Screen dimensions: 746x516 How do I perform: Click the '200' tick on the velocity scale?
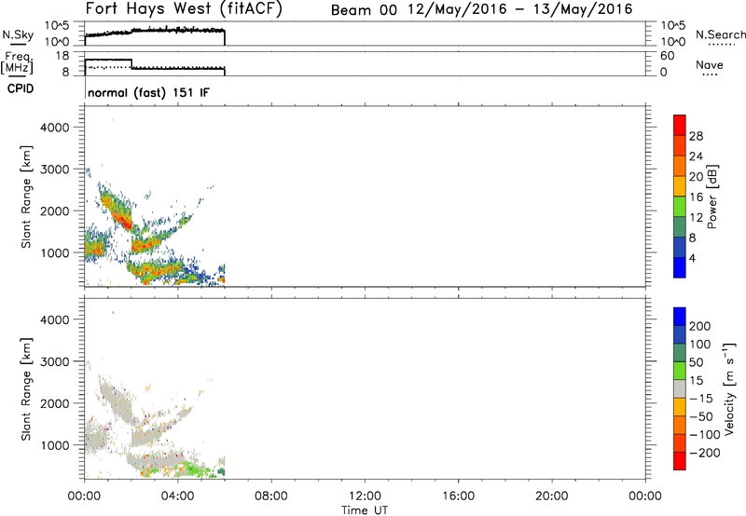point(700,326)
